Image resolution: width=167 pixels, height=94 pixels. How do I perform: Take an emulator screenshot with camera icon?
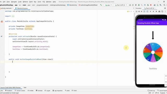tap(159, 11)
